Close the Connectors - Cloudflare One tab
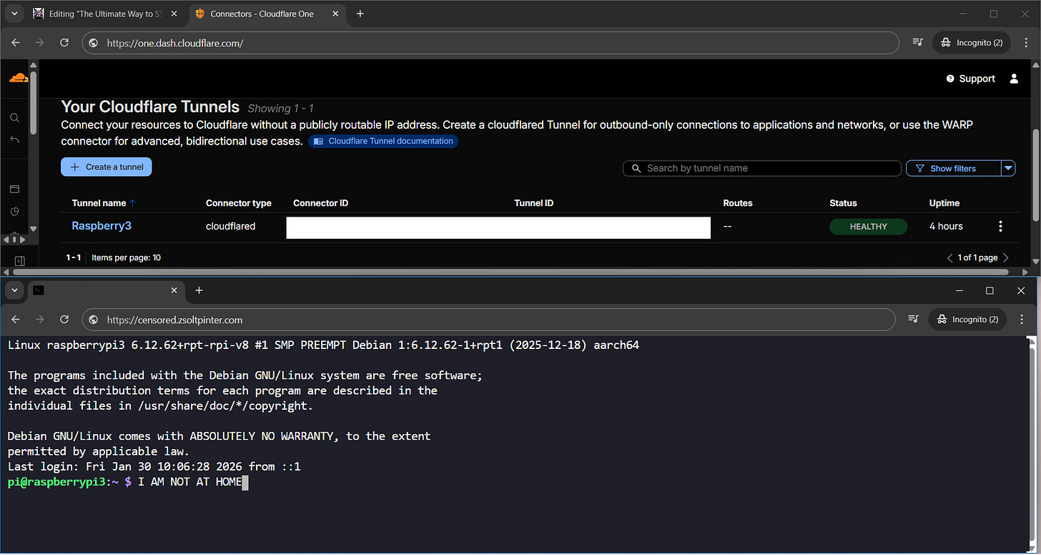 tap(336, 14)
